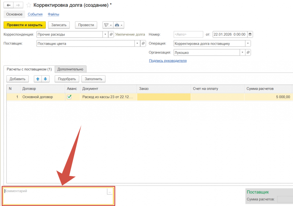Open the Организация field's linked item

tap(248, 53)
